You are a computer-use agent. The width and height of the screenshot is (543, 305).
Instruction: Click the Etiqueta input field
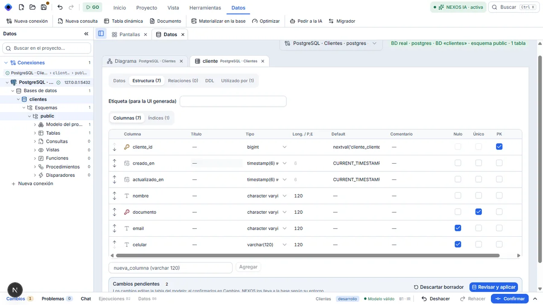pos(233,101)
